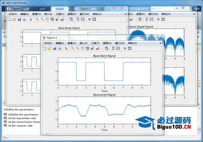This screenshot has height=142, width=203.
Task: Click the Zoom In tool in Figure 3
Action: 73,49
